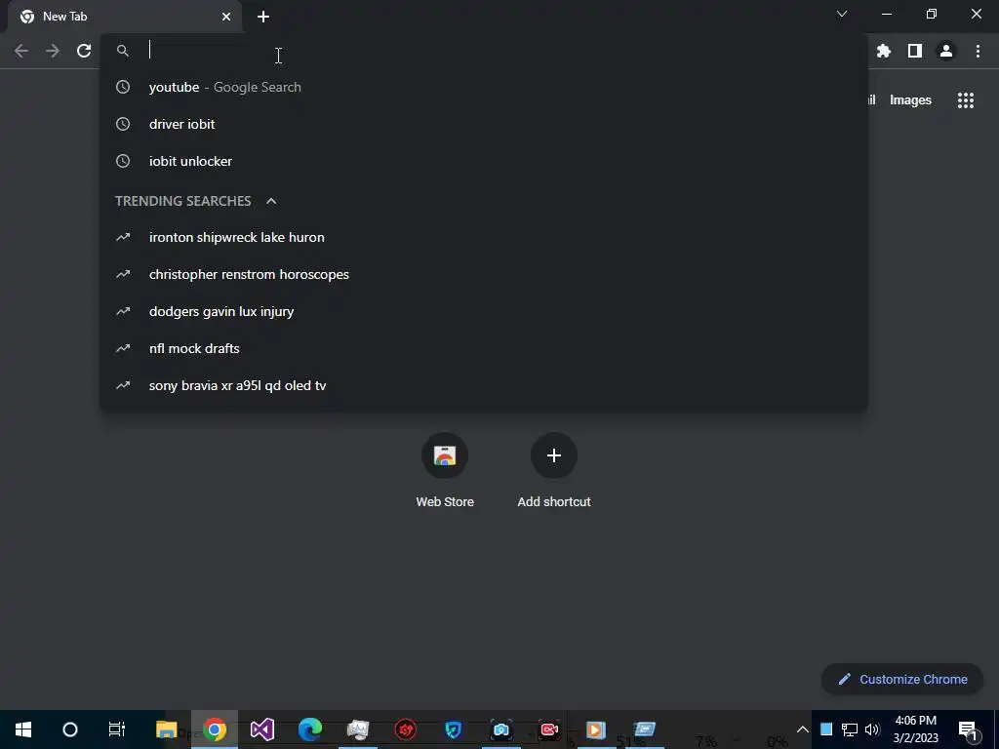Image resolution: width=999 pixels, height=749 pixels.
Task: Open a new tab with the plus button
Action: [263, 17]
